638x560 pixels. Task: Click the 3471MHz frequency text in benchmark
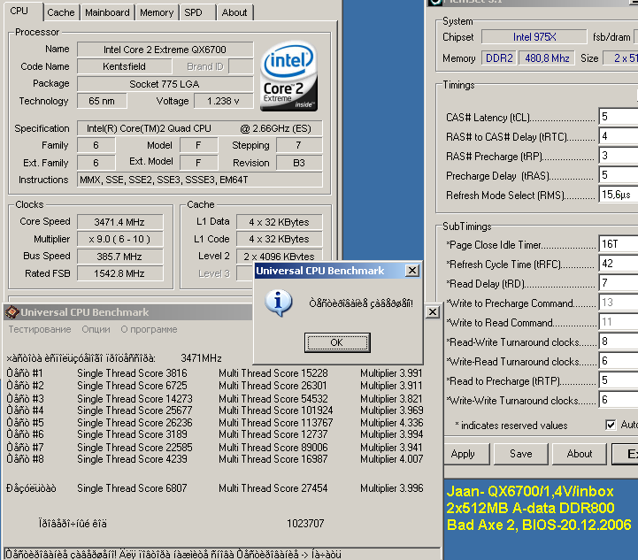coord(202,358)
